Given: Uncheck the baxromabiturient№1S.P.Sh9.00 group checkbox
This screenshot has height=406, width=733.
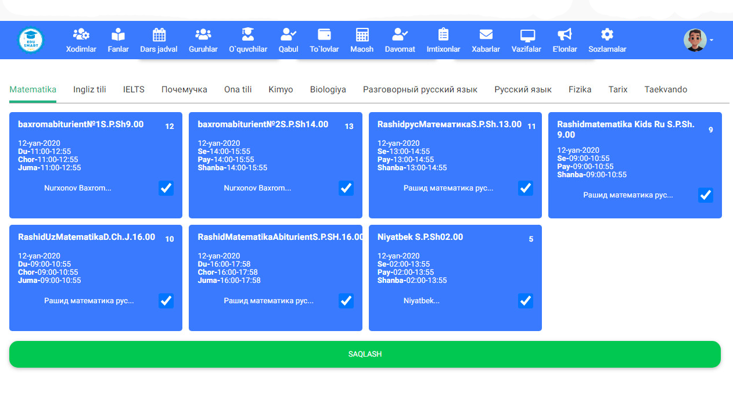Looking at the screenshot, I should point(166,188).
